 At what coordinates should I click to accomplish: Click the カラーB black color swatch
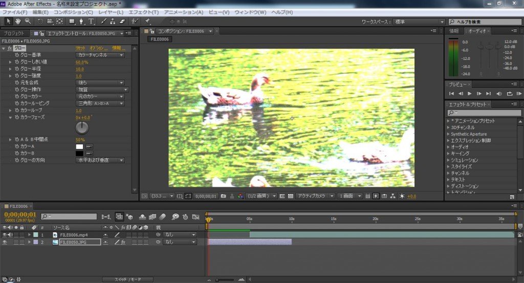pos(79,154)
